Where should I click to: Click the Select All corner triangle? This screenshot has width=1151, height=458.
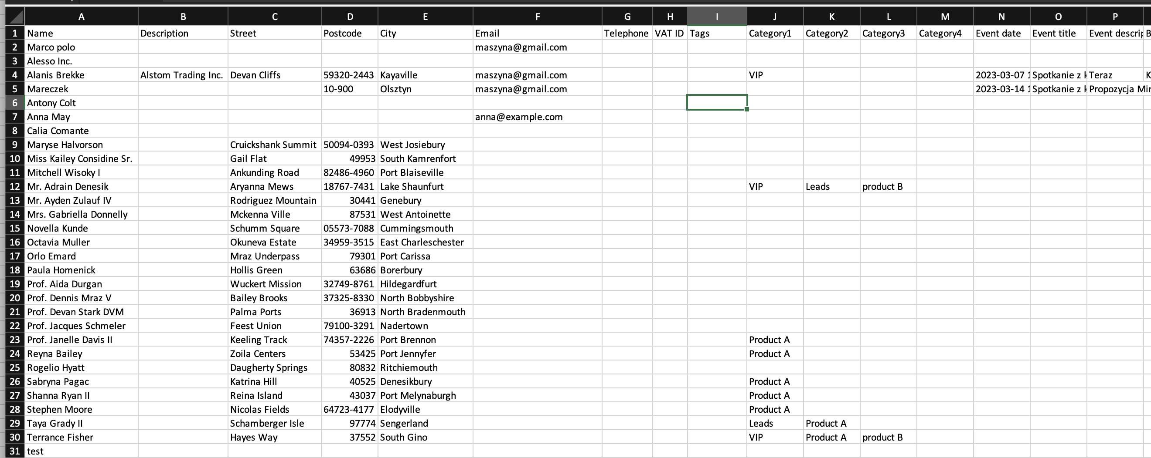coord(16,17)
